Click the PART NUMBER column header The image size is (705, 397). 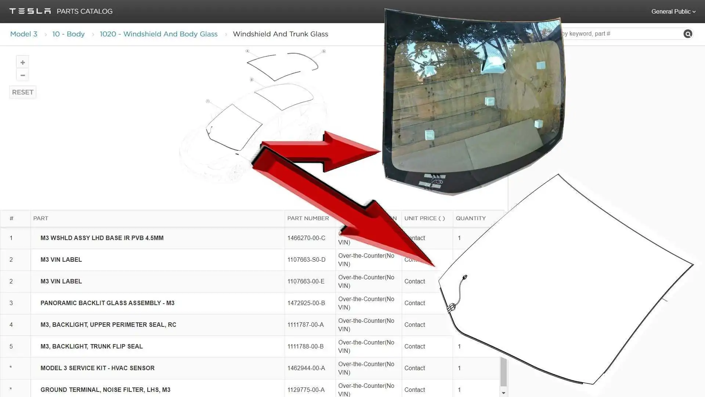308,218
